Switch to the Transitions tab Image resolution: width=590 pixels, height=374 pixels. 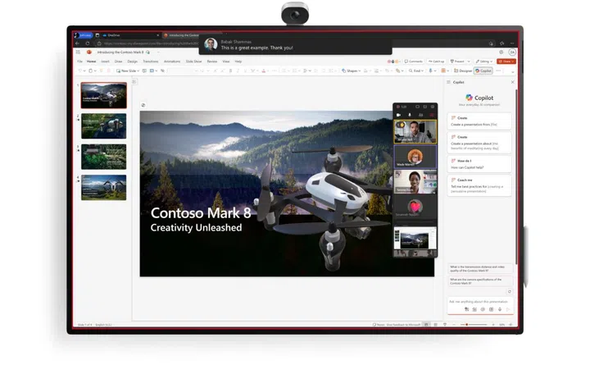[x=151, y=62]
